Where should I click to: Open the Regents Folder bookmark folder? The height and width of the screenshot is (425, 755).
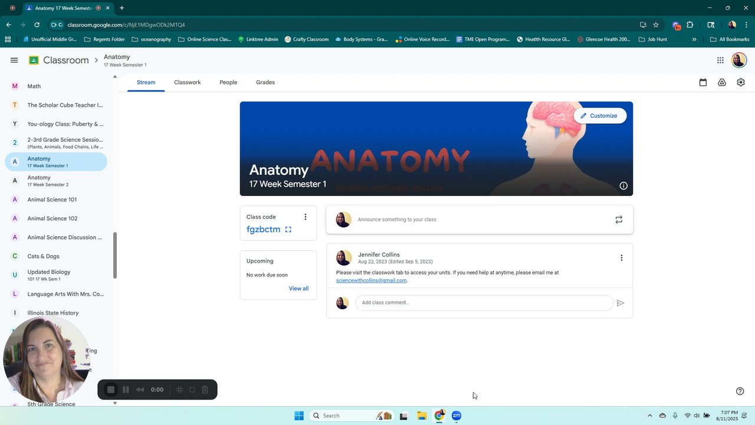104,40
